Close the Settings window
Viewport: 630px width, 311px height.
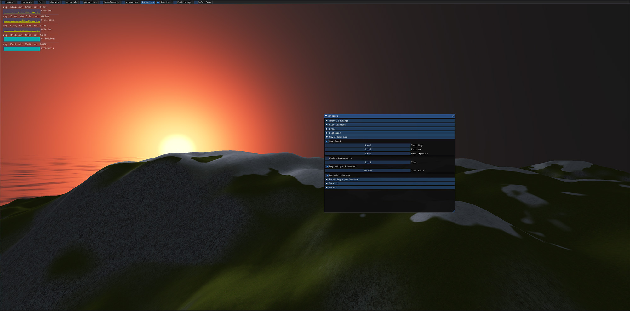[x=453, y=116]
